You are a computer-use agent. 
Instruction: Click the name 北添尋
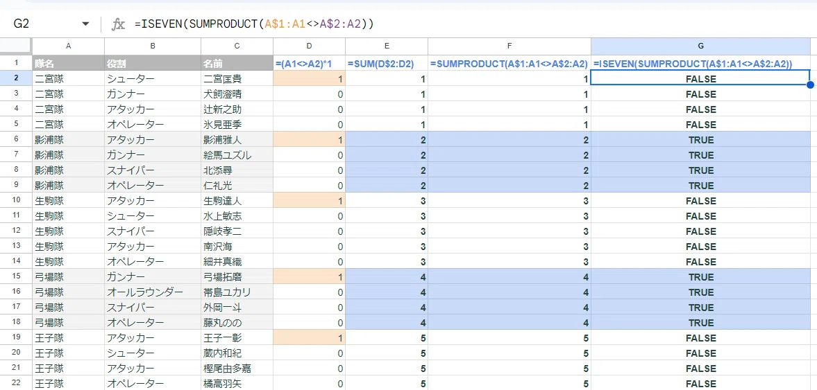point(218,170)
